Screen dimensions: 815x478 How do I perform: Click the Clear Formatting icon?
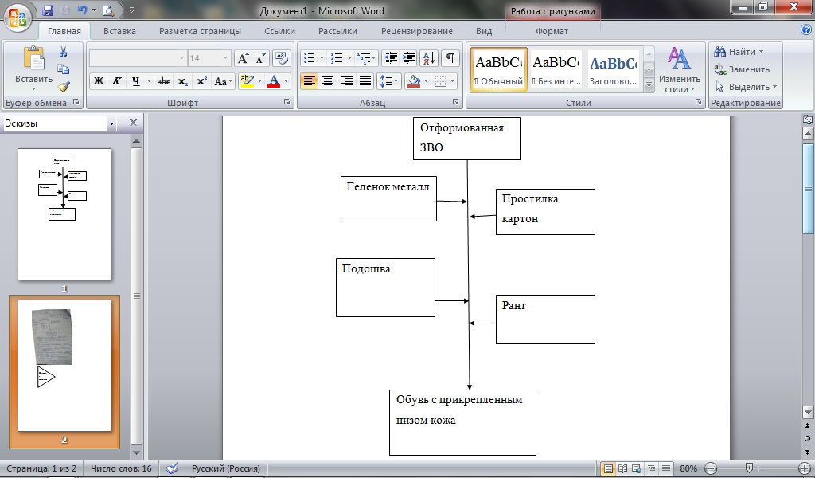coord(281,57)
